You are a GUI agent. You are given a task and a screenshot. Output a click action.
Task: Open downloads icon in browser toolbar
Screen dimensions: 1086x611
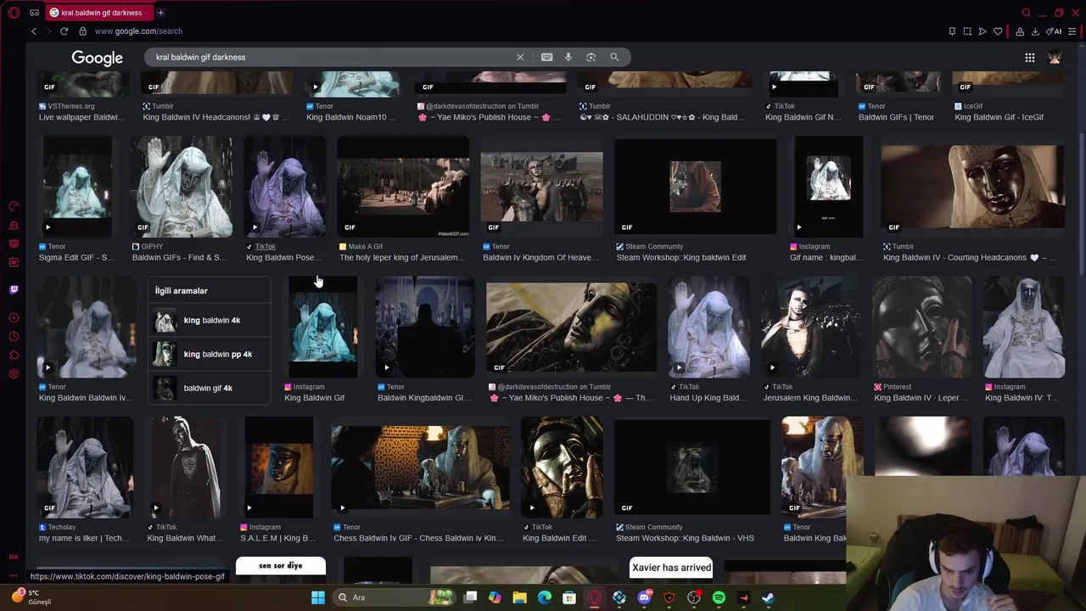point(1035,31)
